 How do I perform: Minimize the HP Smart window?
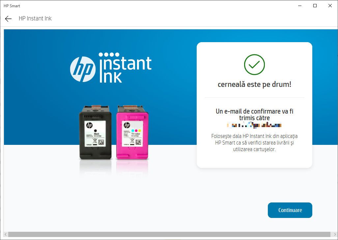pyautogui.click(x=300, y=6)
